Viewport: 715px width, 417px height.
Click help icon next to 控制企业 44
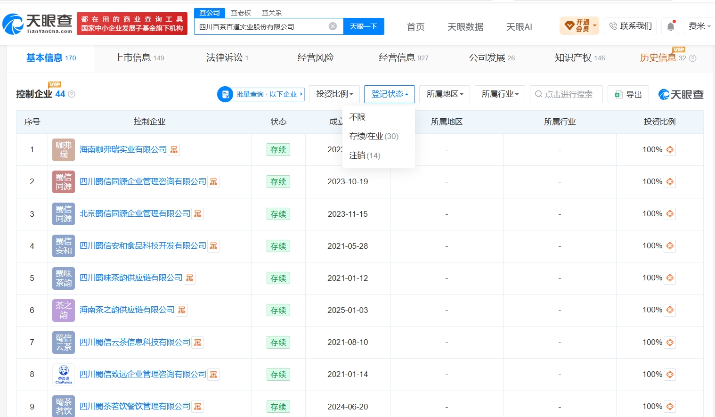click(72, 94)
